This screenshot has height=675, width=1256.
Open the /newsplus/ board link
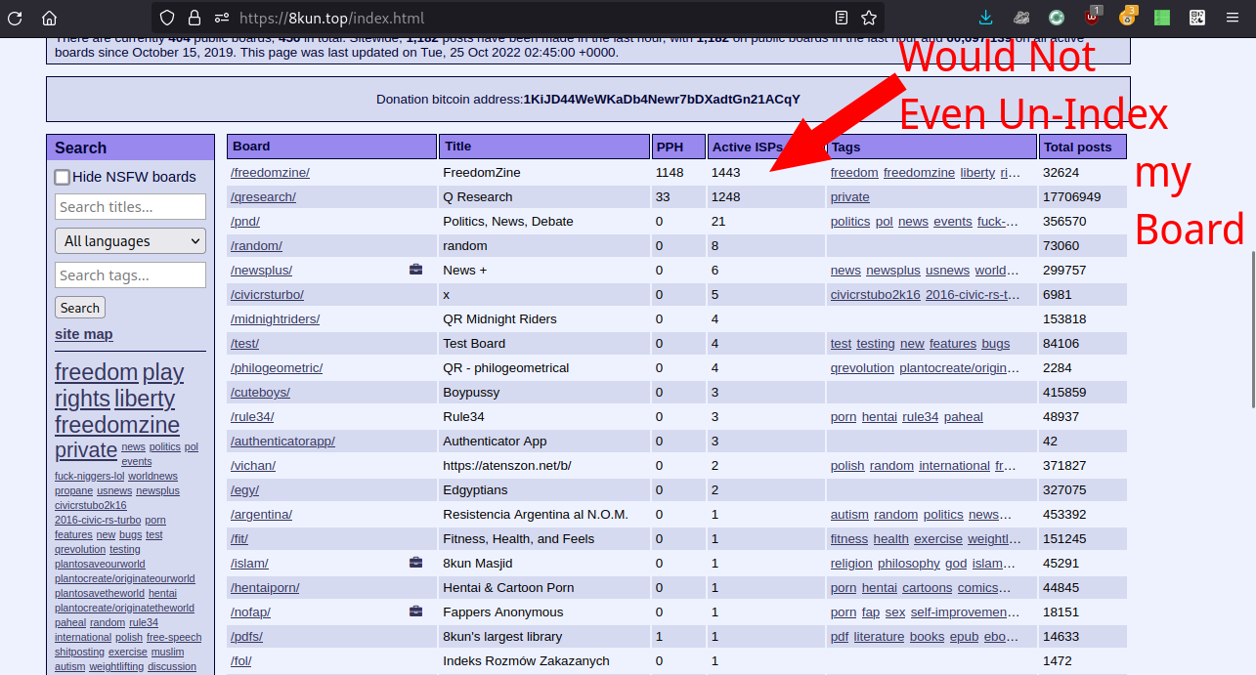pos(261,271)
